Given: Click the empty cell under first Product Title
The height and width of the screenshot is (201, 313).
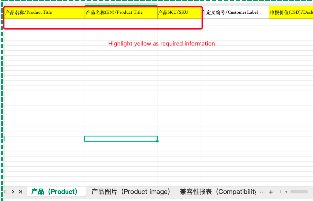Looking at the screenshot, I should 44,23.
